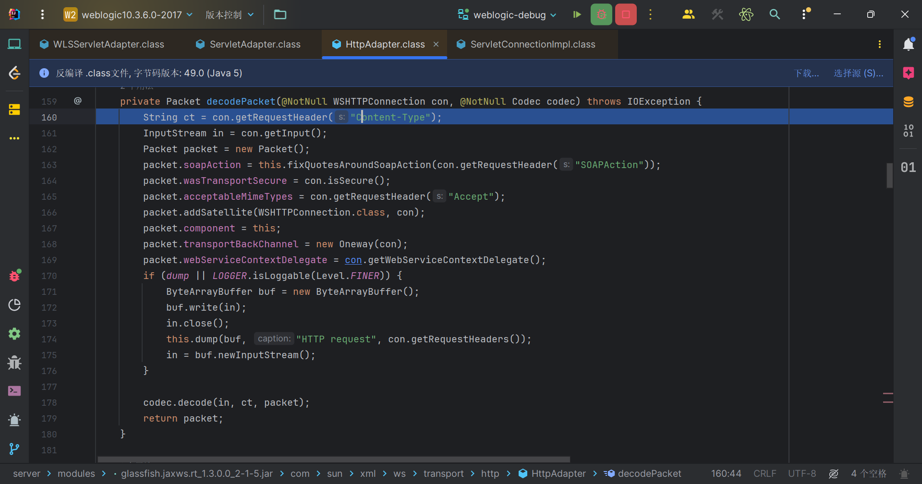Click the UTF-8 encoding indicator
The width and height of the screenshot is (922, 484).
[x=802, y=473]
